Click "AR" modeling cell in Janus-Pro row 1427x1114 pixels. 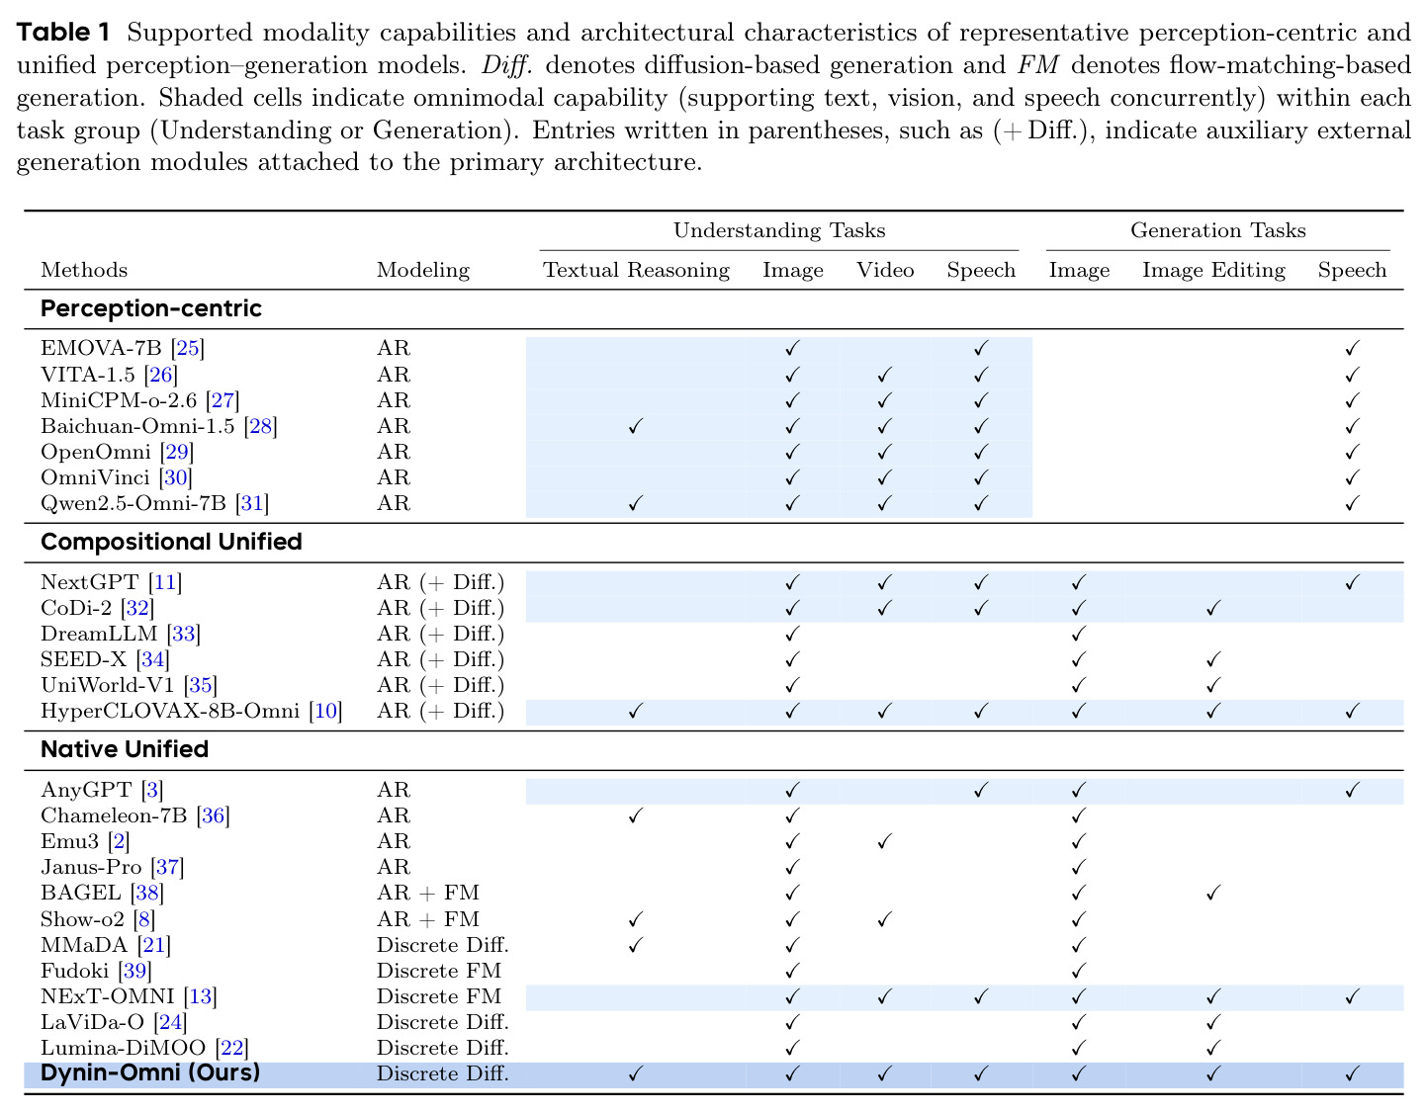pyautogui.click(x=393, y=867)
